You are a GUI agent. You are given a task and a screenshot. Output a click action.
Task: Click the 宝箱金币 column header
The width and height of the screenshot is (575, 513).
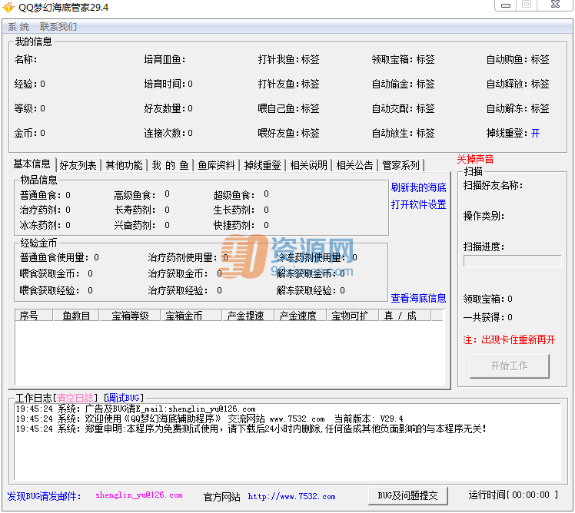pos(191,316)
